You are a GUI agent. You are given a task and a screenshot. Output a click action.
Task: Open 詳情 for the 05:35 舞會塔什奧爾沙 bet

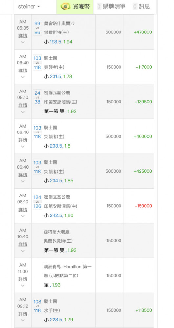pos(23,36)
